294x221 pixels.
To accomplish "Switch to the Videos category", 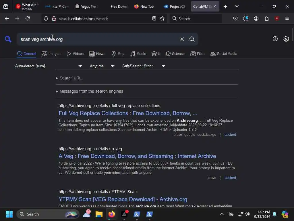I will (75, 54).
